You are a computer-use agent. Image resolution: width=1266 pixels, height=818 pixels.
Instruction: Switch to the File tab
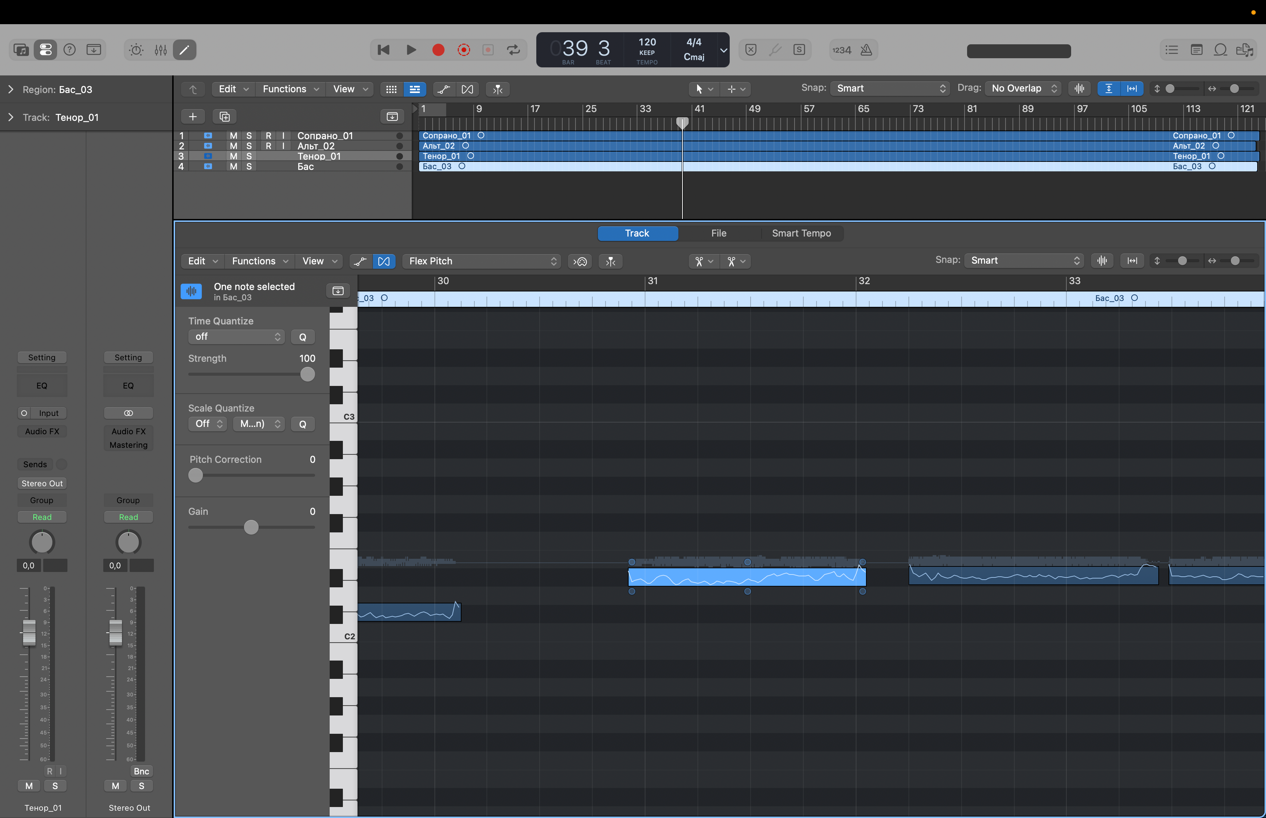click(x=719, y=234)
